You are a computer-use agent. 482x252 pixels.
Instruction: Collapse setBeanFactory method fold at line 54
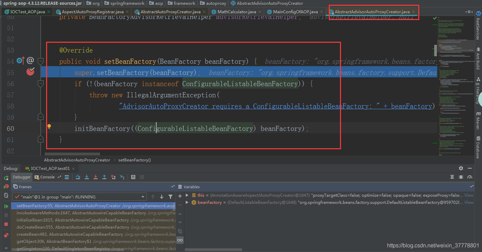(41, 61)
